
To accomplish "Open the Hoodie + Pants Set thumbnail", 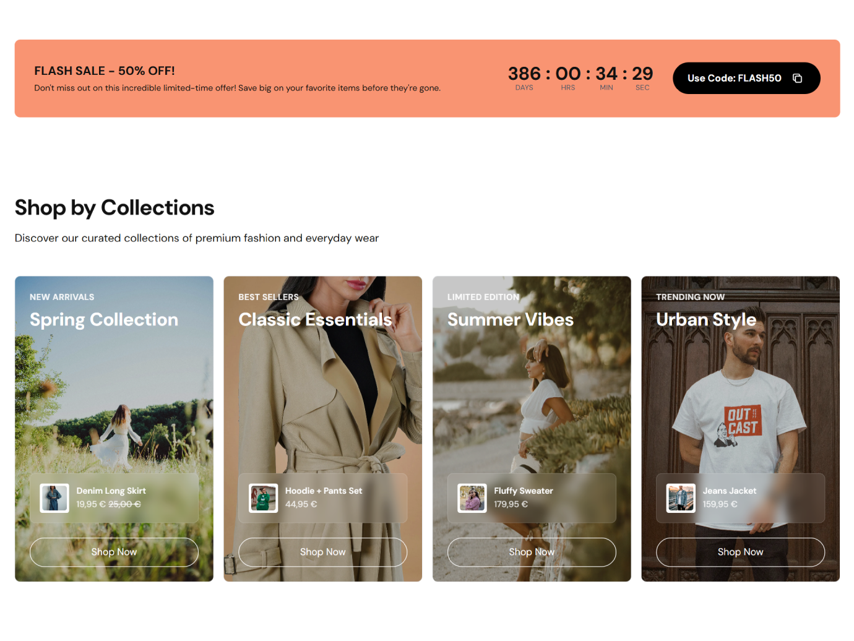I will [263, 498].
